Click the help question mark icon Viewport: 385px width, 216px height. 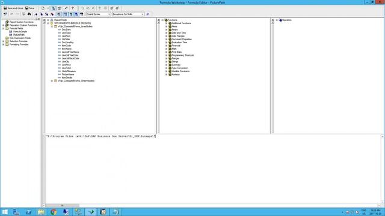coord(72,8)
